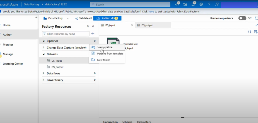Open the notifications bell icon
Screen dimensions: 258x123
coord(193,4)
